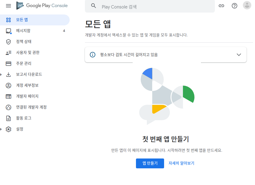Expand the 설정 arrow
255x185 pixels.
(x=1, y=129)
